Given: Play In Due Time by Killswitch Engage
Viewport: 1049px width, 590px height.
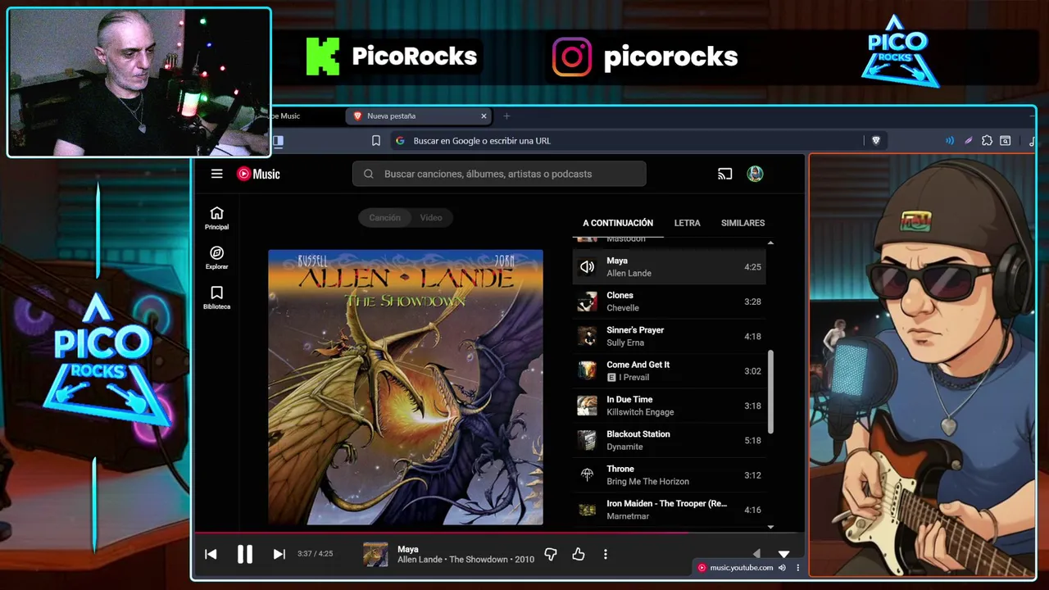Looking at the screenshot, I should tap(669, 406).
